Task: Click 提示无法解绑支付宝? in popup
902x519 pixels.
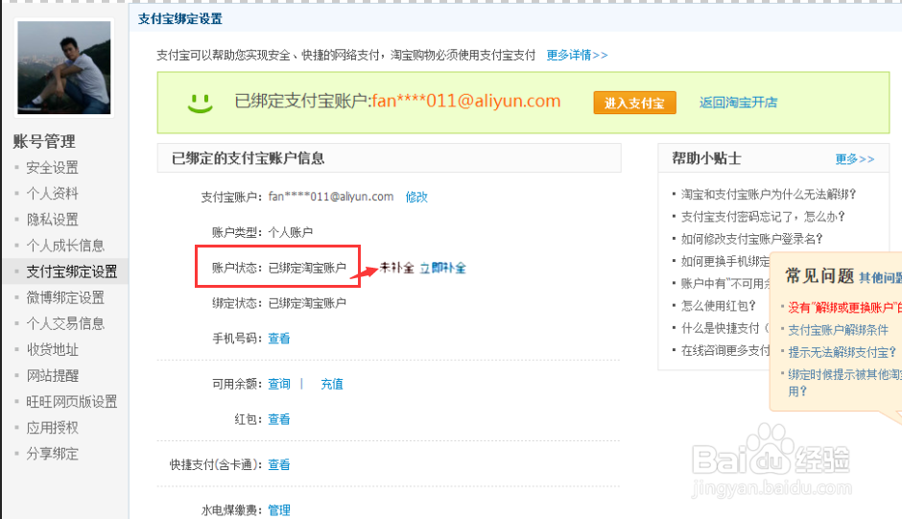Action: click(x=843, y=352)
